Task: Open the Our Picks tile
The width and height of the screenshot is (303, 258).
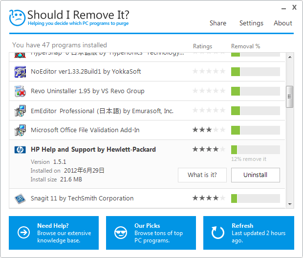Action: [151, 233]
